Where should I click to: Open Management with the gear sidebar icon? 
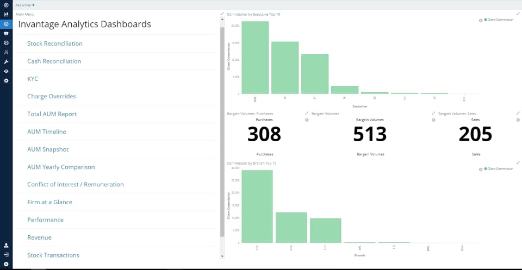[x=6, y=80]
